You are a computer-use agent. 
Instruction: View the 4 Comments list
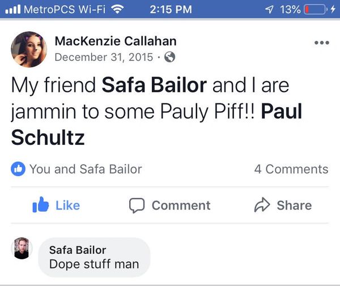pos(291,169)
